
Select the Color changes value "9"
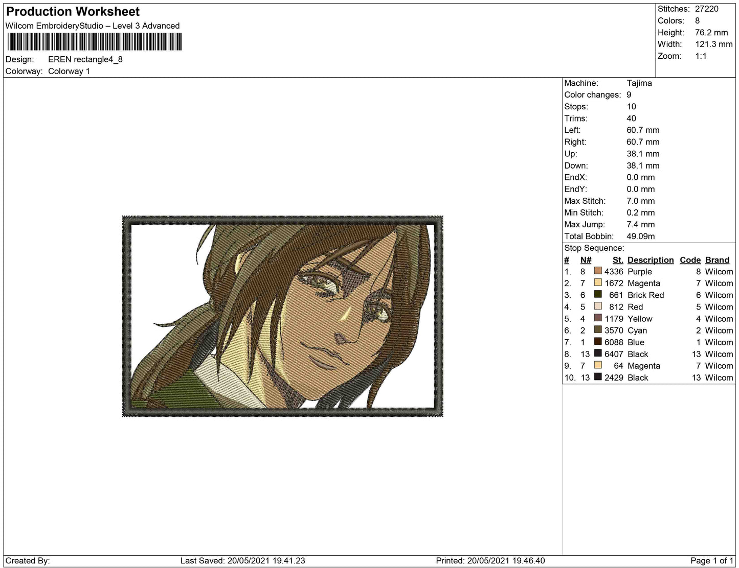click(x=629, y=94)
